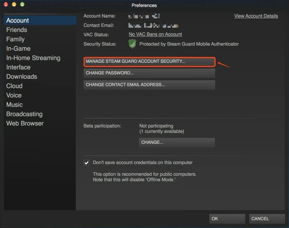Open In-Game preferences
The width and height of the screenshot is (289, 228).
coord(18,48)
